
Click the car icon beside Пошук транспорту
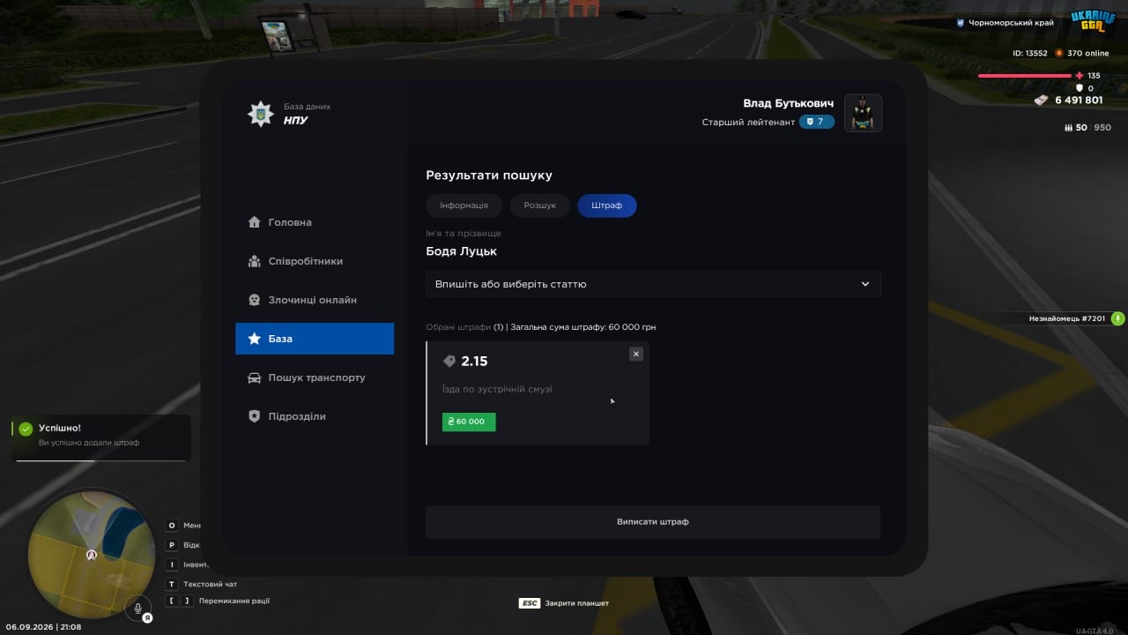pyautogui.click(x=254, y=377)
